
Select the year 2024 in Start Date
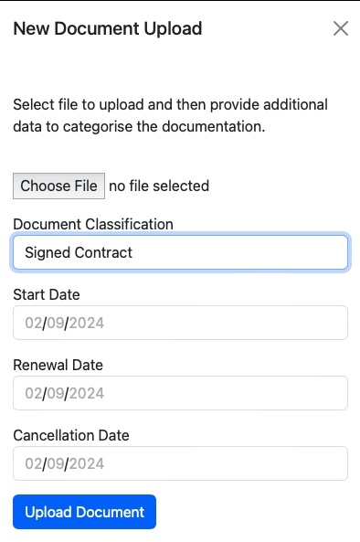[x=87, y=323]
